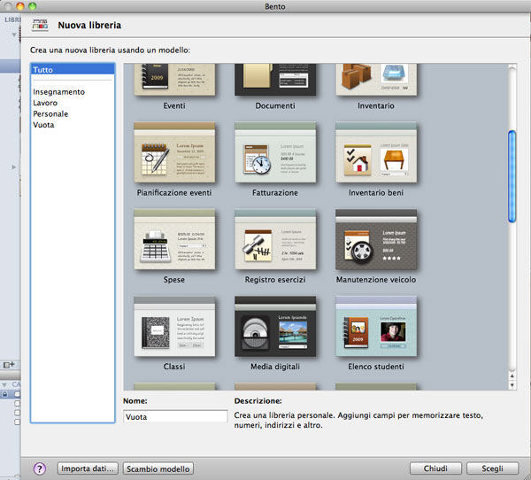Filter templates by Insegnamento category
The height and width of the screenshot is (480, 531).
58,91
